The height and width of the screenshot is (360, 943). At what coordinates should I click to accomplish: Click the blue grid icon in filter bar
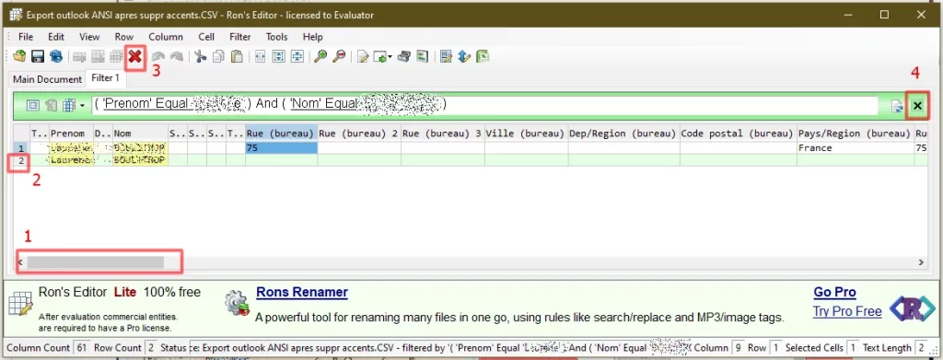click(68, 105)
